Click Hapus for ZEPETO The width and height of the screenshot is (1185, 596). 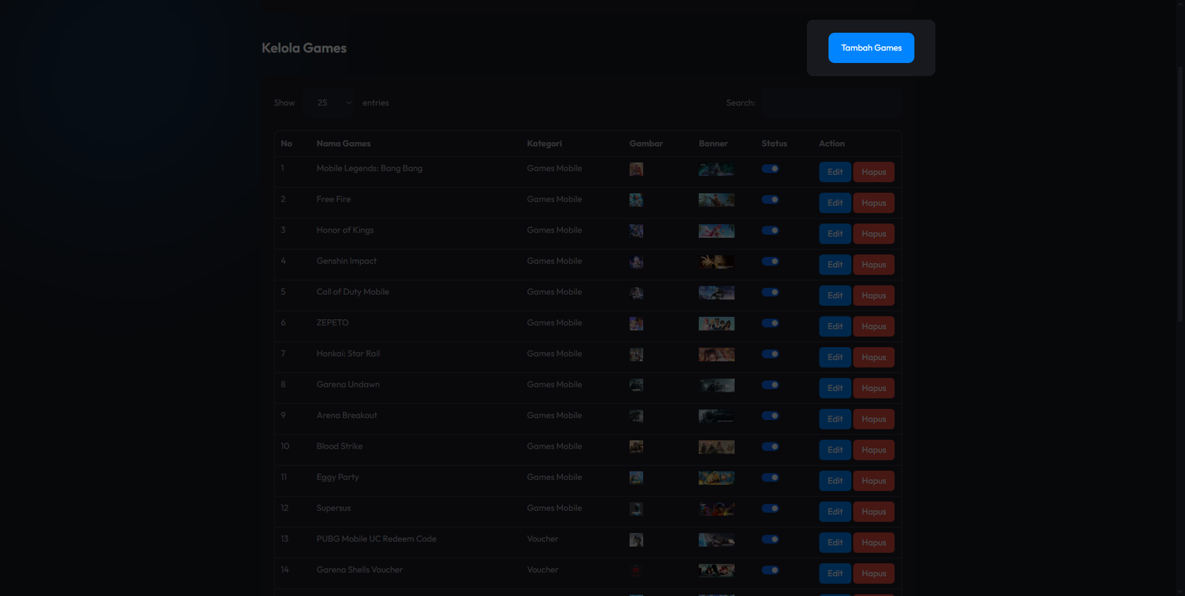[x=874, y=326]
